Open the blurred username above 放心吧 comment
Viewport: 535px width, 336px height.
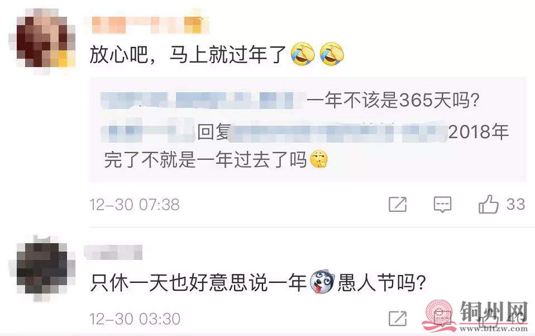pyautogui.click(x=150, y=25)
